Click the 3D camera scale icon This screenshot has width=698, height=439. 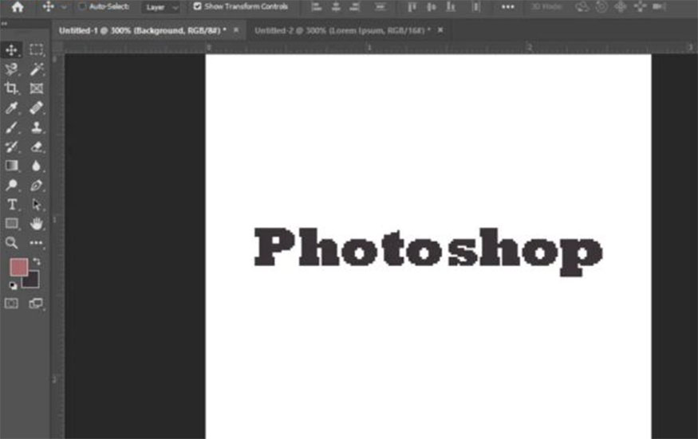[x=659, y=6]
